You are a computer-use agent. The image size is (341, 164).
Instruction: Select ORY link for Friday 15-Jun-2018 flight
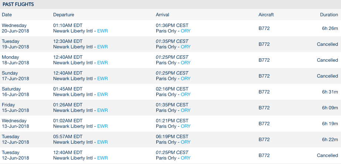pos(185,110)
